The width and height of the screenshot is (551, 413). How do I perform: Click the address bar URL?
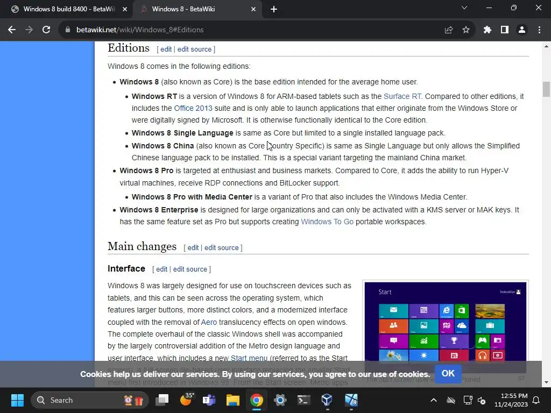tap(140, 30)
